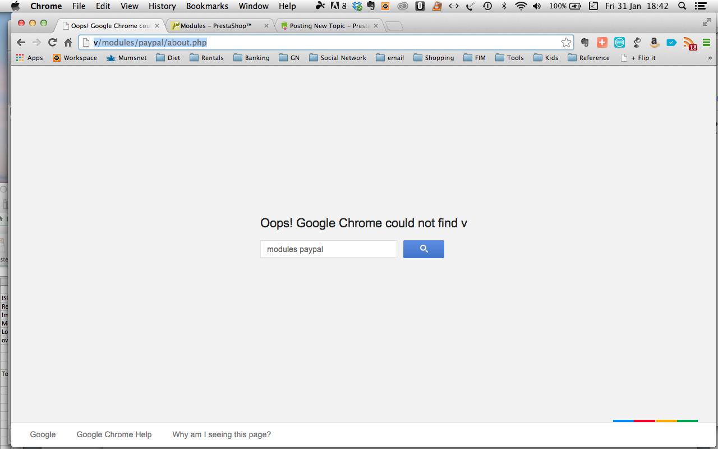Image resolution: width=718 pixels, height=449 pixels.
Task: Close the Oops! Google Chrome tab
Action: 158,26
